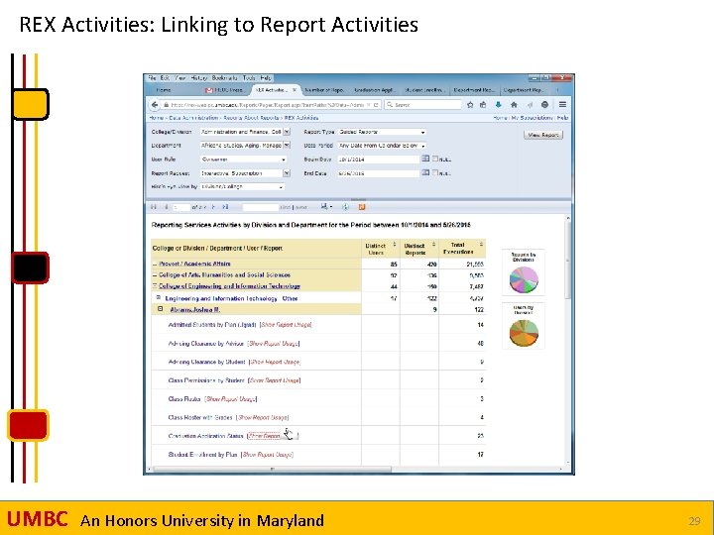Open the File menu
The image size is (714, 535).
tap(152, 78)
